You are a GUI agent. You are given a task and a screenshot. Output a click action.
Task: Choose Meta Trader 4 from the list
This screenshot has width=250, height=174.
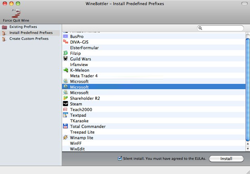click(83, 76)
